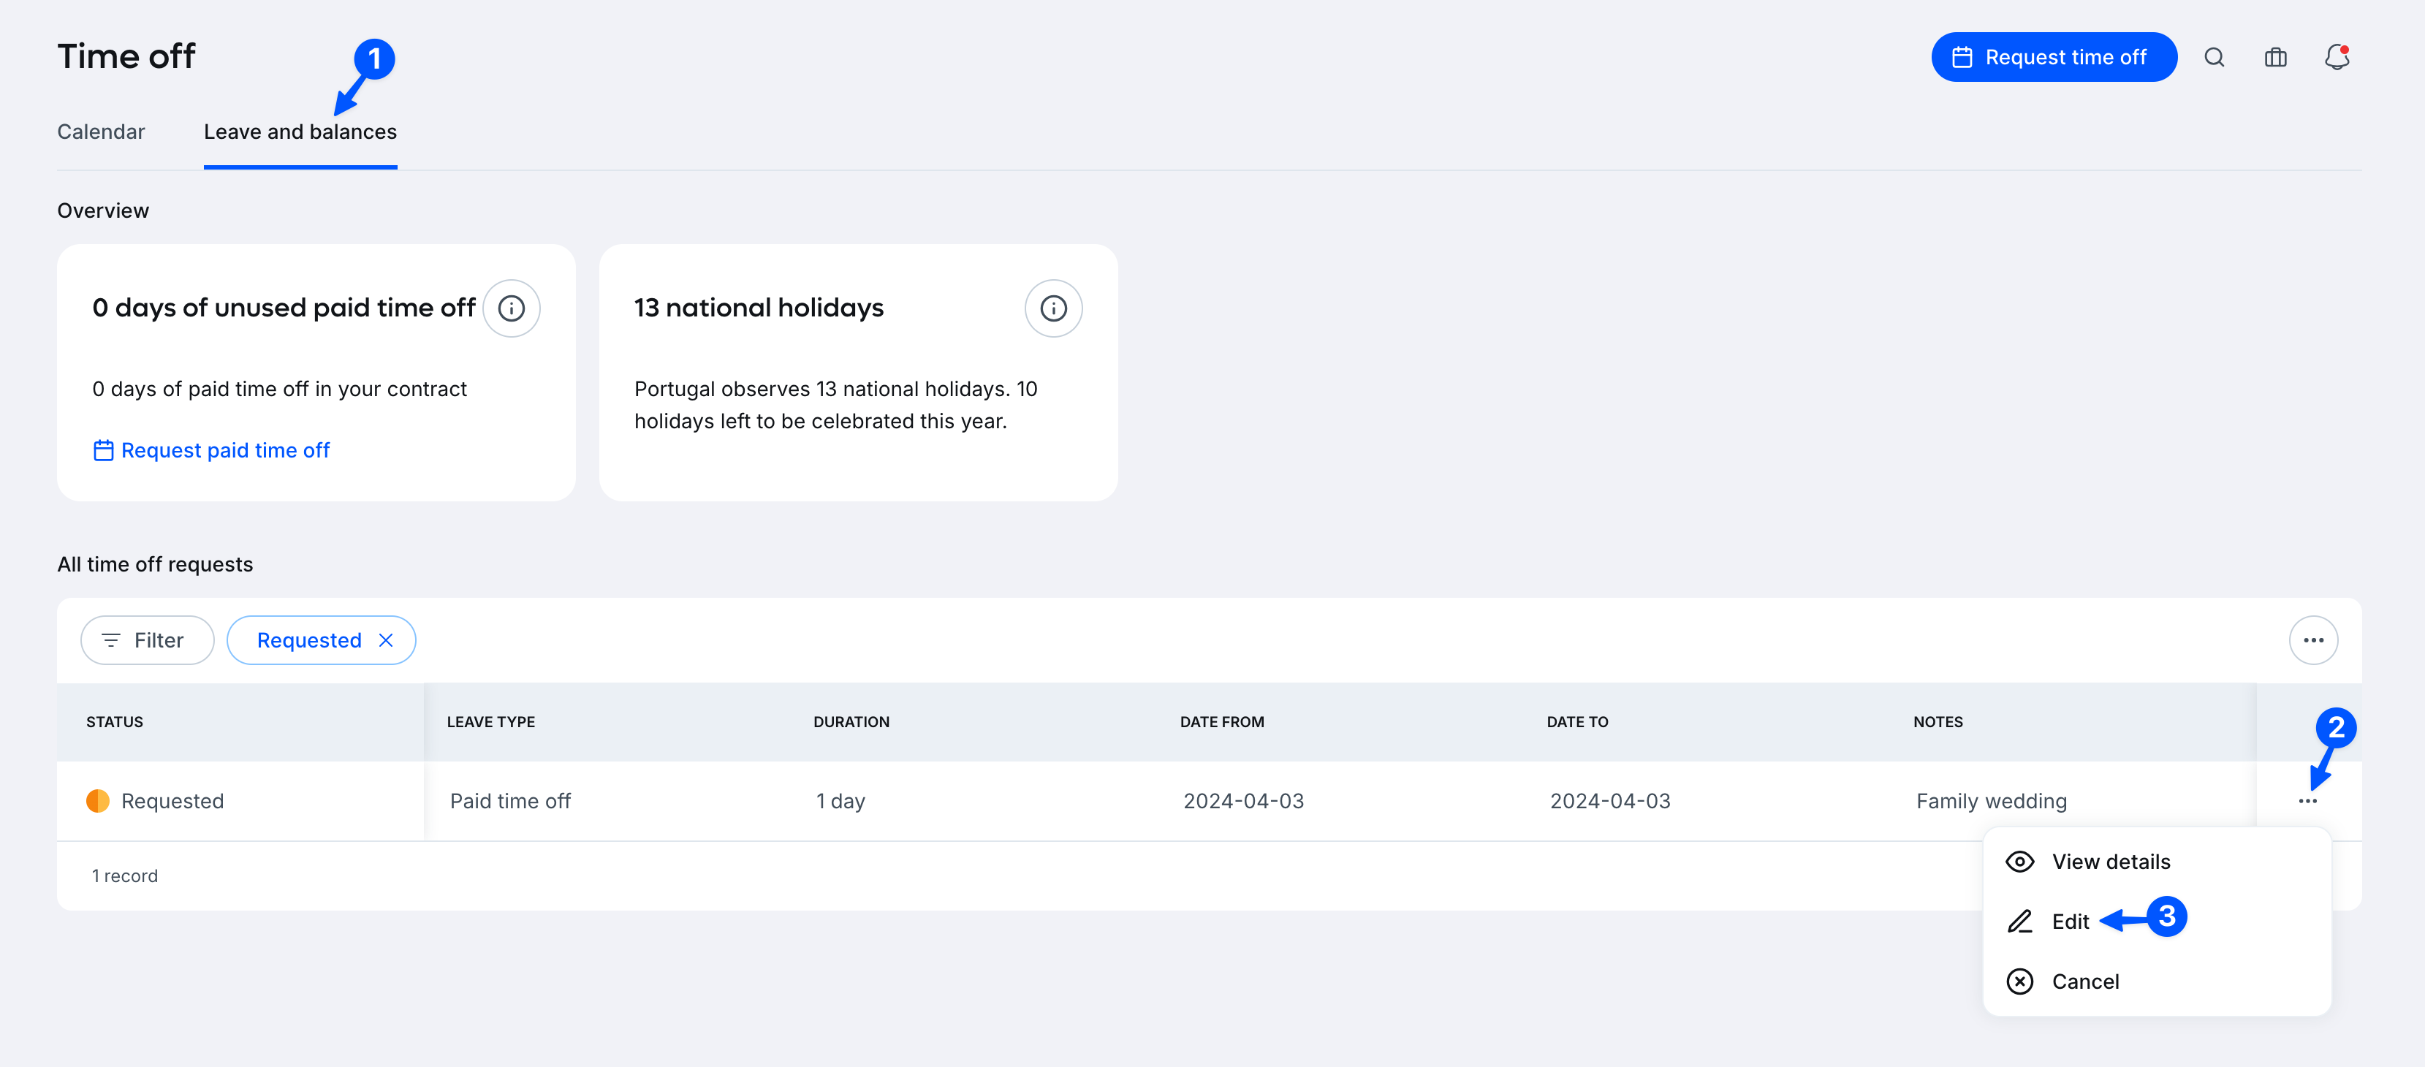Click the search magnifier icon
2425x1067 pixels.
pos(2214,58)
